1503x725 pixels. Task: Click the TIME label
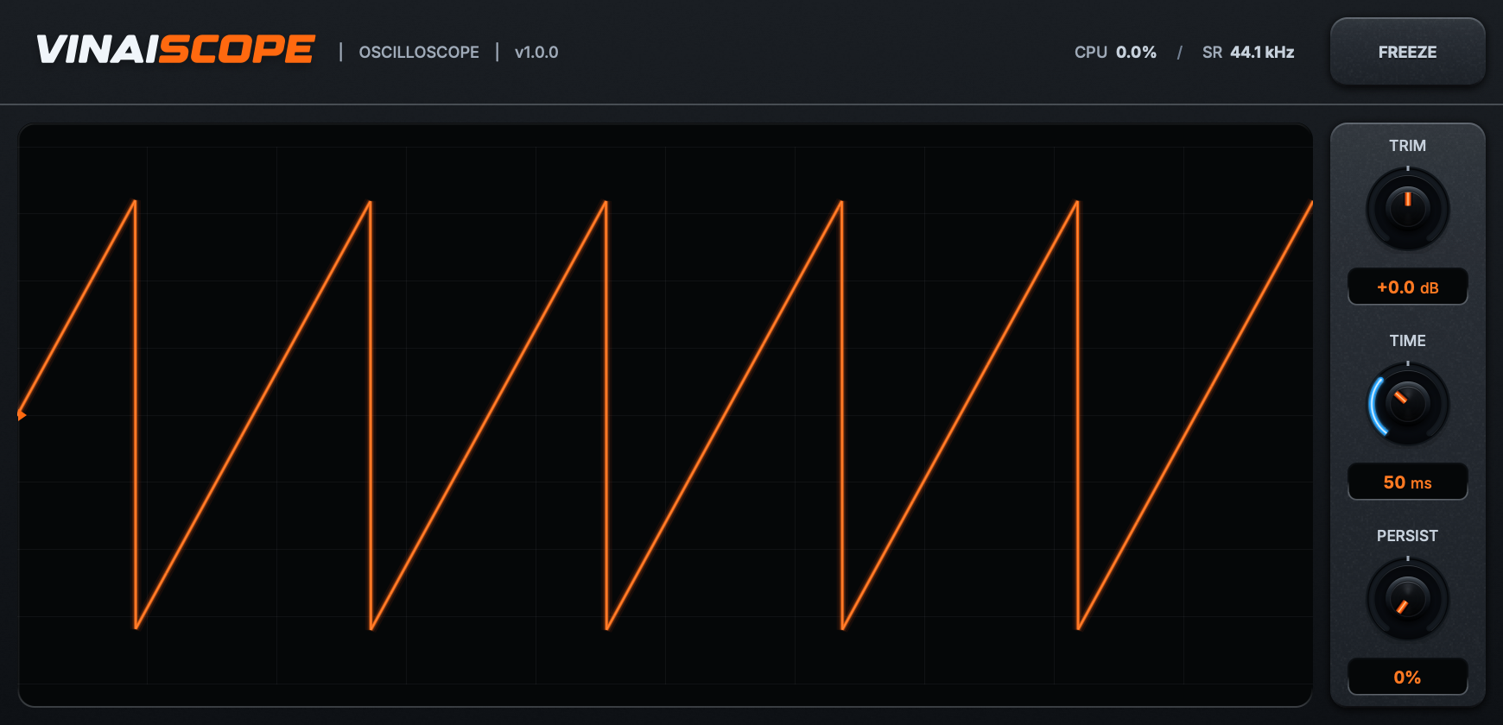coord(1407,341)
